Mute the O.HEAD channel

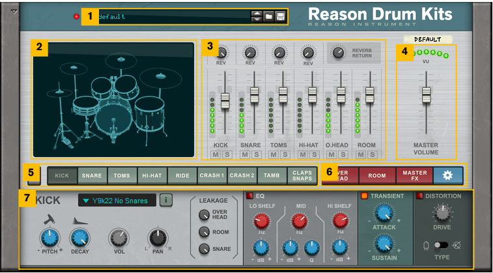(x=331, y=154)
